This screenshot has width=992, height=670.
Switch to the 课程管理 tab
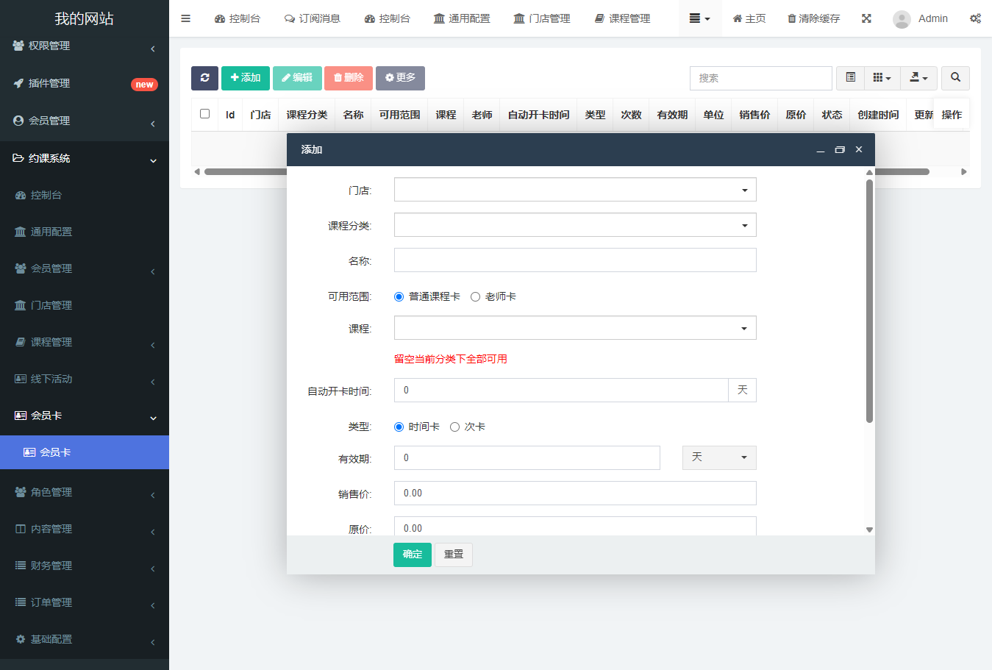(x=622, y=18)
